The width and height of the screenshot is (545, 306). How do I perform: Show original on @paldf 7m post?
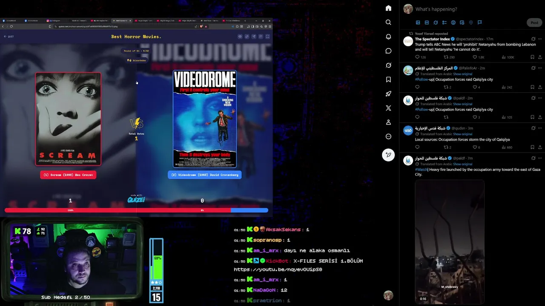click(462, 164)
